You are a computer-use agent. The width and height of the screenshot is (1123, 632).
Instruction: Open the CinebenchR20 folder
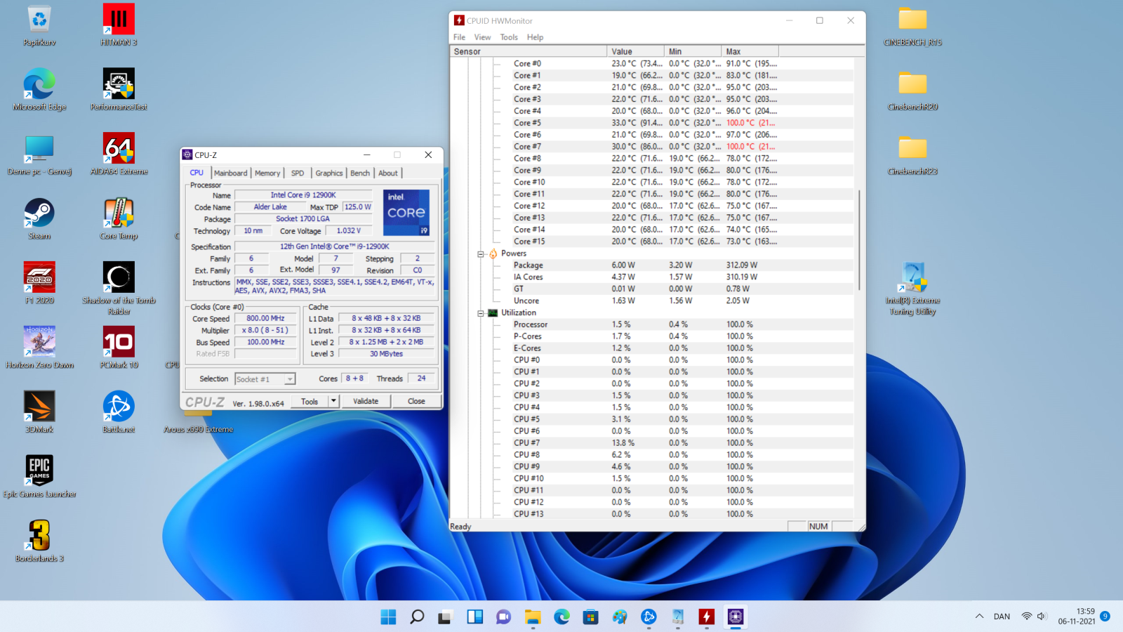(x=912, y=89)
